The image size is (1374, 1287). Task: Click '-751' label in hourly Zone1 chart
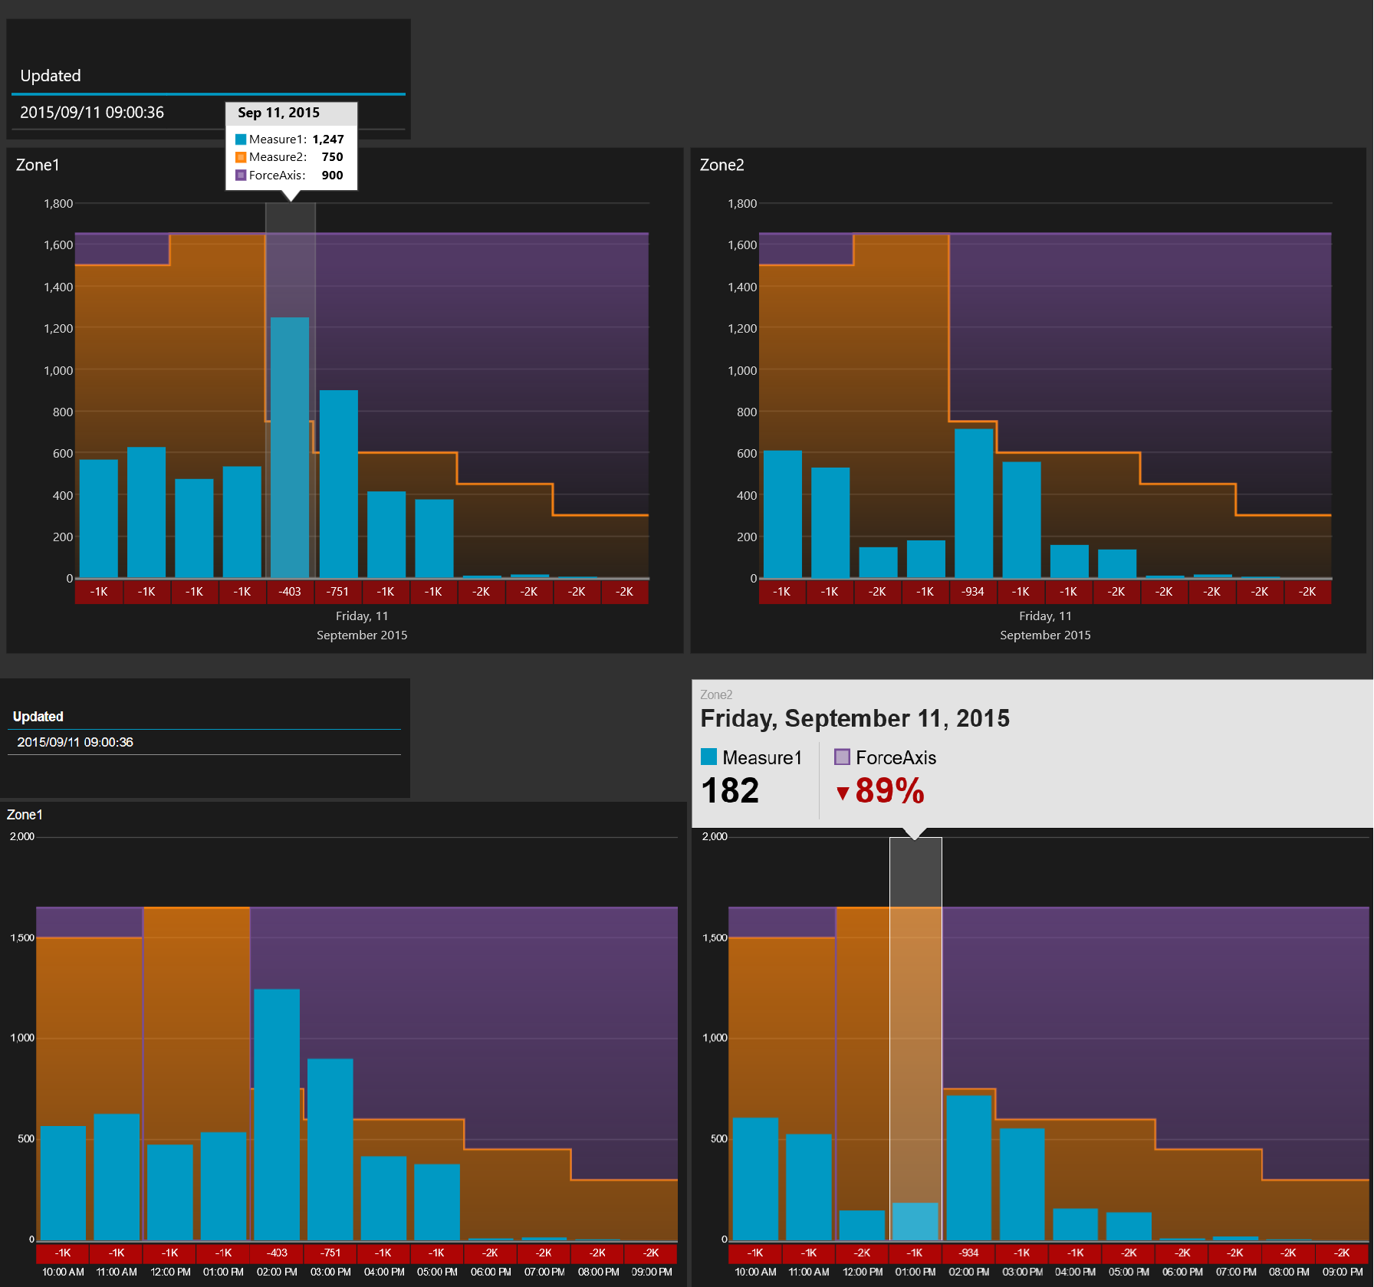330,1253
